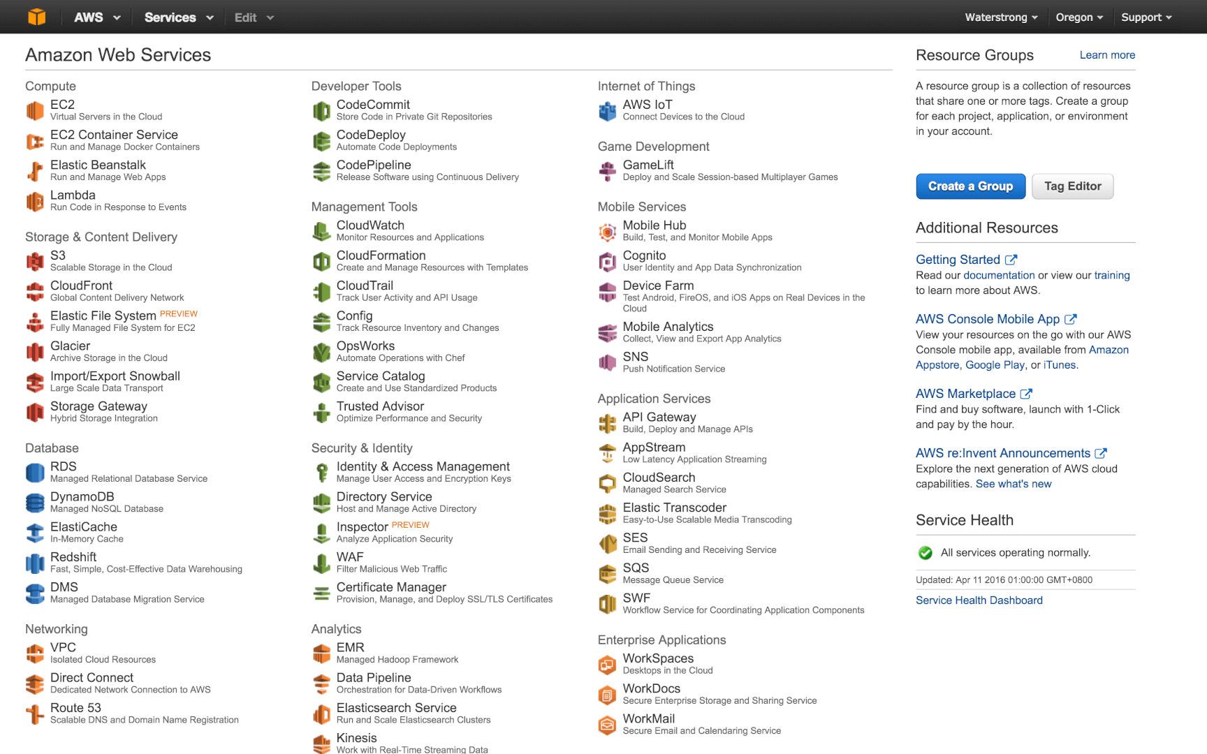Open the EMR analytics icon
This screenshot has width=1207, height=754.
[x=321, y=653]
